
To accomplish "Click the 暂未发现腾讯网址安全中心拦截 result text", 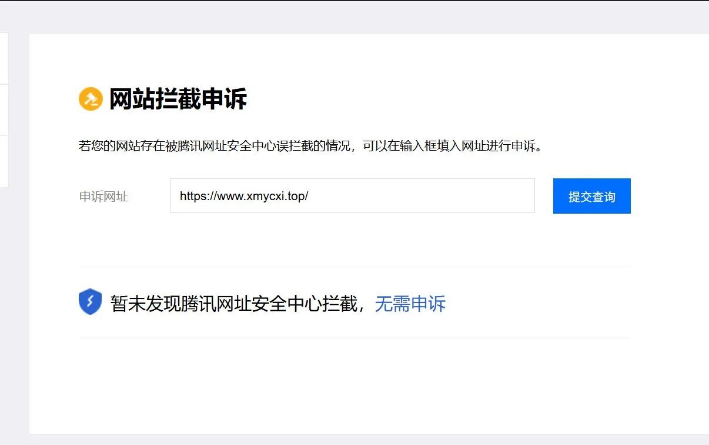I will 234,304.
